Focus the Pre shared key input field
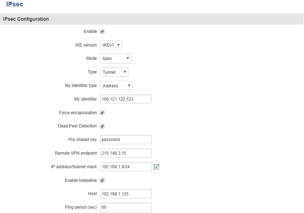The height and width of the screenshot is (213, 304). click(x=126, y=140)
